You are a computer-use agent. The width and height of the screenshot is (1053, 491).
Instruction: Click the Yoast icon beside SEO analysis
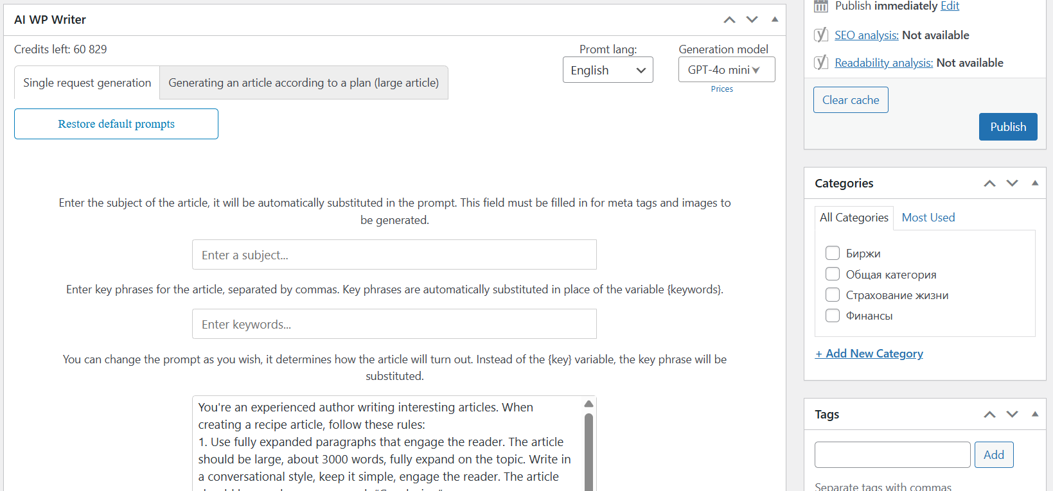pyautogui.click(x=821, y=35)
